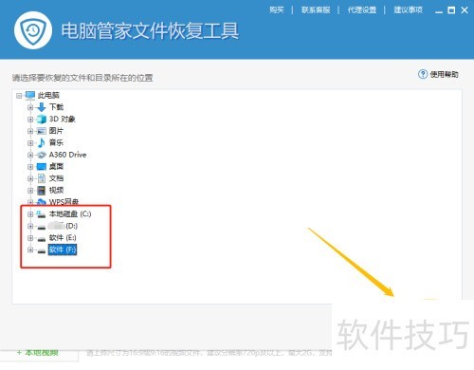The width and height of the screenshot is (474, 370).
Task: Expand the 下载 folder node
Action: 30,107
